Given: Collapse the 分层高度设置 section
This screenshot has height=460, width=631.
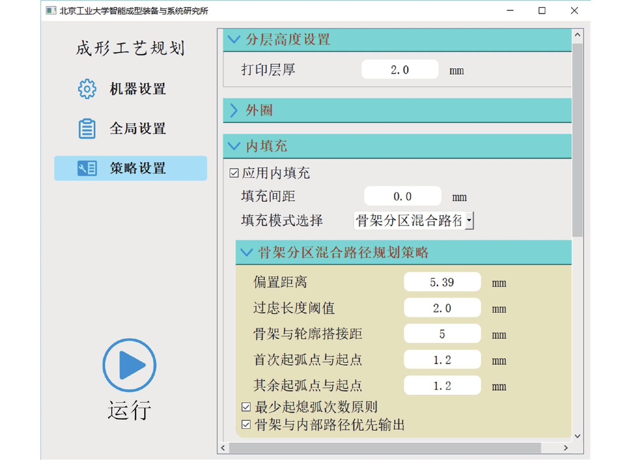Looking at the screenshot, I should (x=234, y=39).
